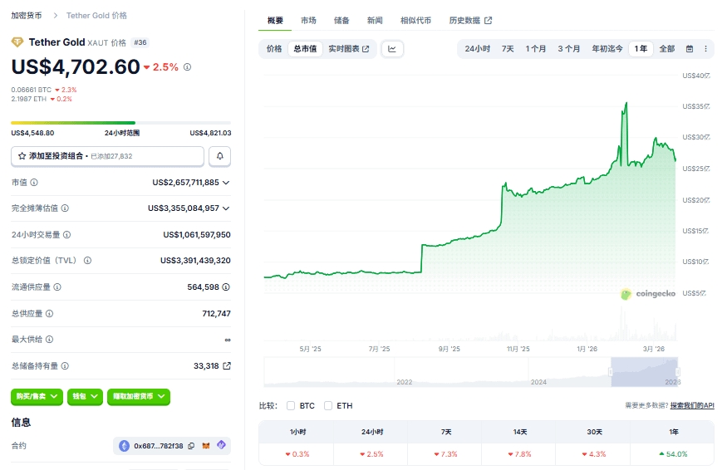This screenshot has height=470, width=727.
Task: Open the 实时图表 external chart
Action: (x=349, y=49)
